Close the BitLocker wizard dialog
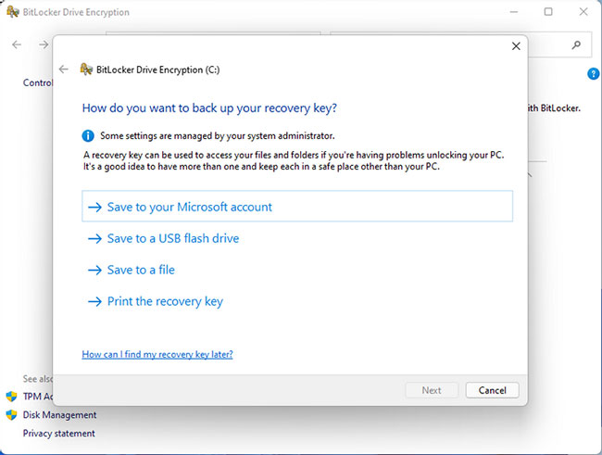The image size is (602, 455). (516, 46)
